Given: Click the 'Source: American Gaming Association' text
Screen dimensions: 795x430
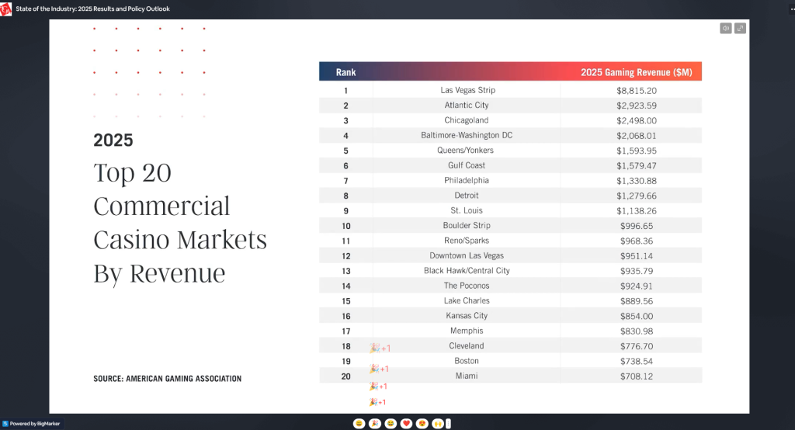Looking at the screenshot, I should (167, 379).
